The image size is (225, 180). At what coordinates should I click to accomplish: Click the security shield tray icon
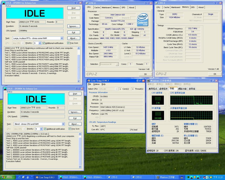pos(195,177)
